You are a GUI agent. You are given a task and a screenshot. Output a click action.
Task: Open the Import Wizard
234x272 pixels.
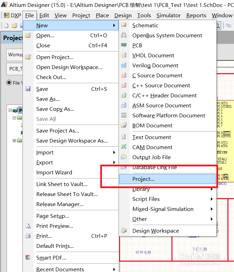coord(71,173)
